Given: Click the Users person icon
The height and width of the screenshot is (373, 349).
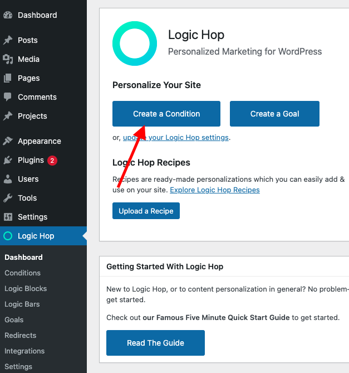Looking at the screenshot, I should click(x=8, y=179).
